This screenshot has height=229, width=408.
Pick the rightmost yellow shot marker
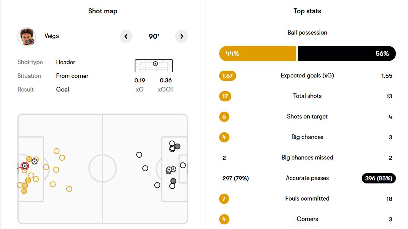pos(69,189)
